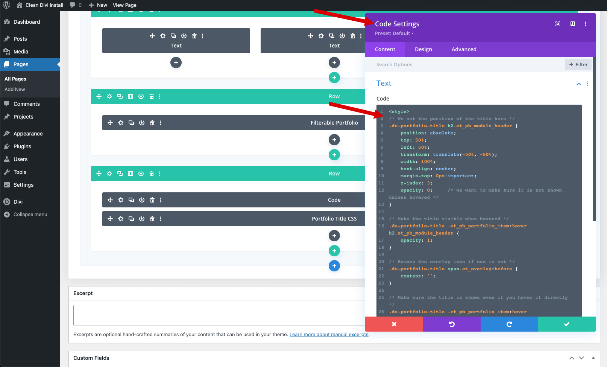The image size is (607, 367).
Task: Toggle Portfolio Title CSS module power icon
Action: (142, 219)
